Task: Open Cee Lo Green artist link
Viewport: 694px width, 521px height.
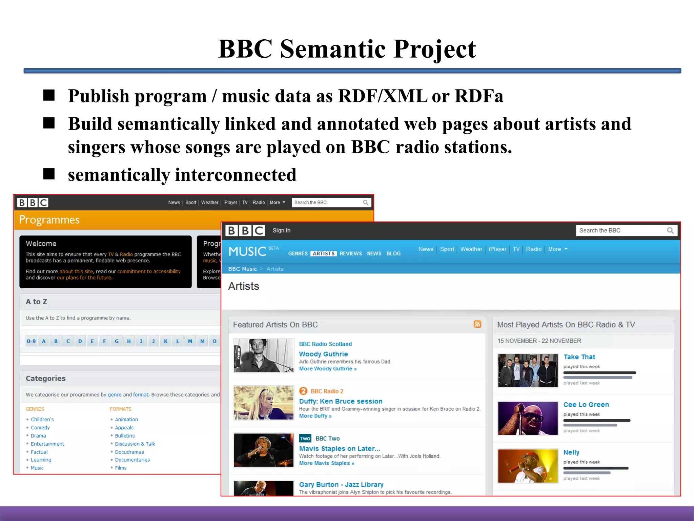Action: [586, 405]
